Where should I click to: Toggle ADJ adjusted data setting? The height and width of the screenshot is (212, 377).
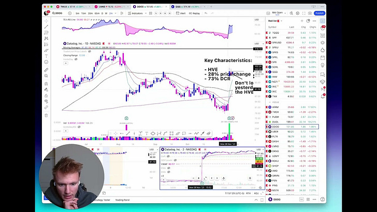coord(256,193)
